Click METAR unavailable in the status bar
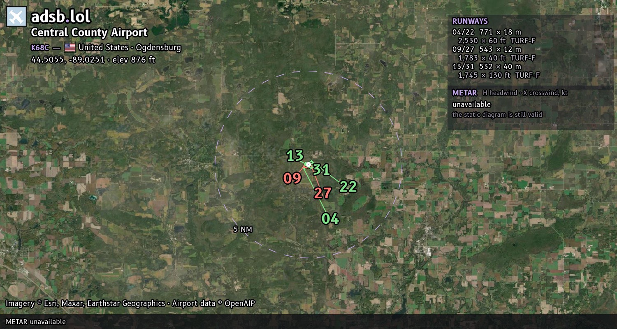 point(36,322)
